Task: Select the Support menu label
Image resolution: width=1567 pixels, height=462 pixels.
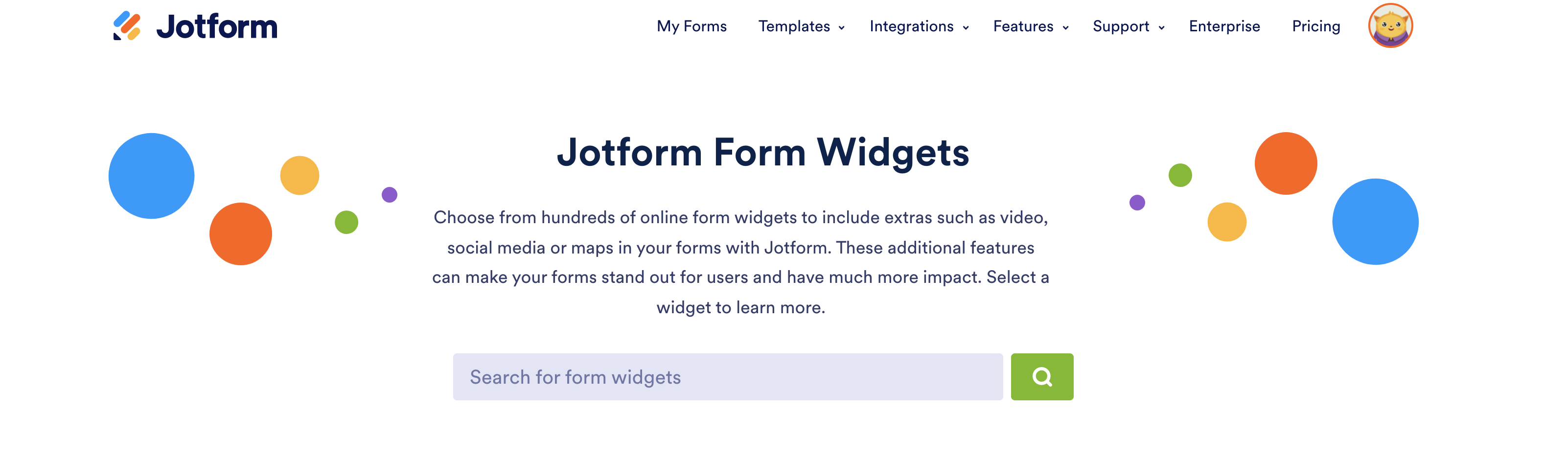Action: 1121,27
